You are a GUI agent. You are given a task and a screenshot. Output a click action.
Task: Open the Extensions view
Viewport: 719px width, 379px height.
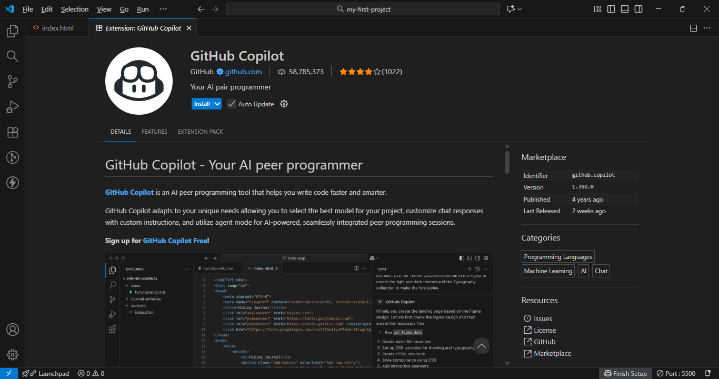tap(12, 132)
